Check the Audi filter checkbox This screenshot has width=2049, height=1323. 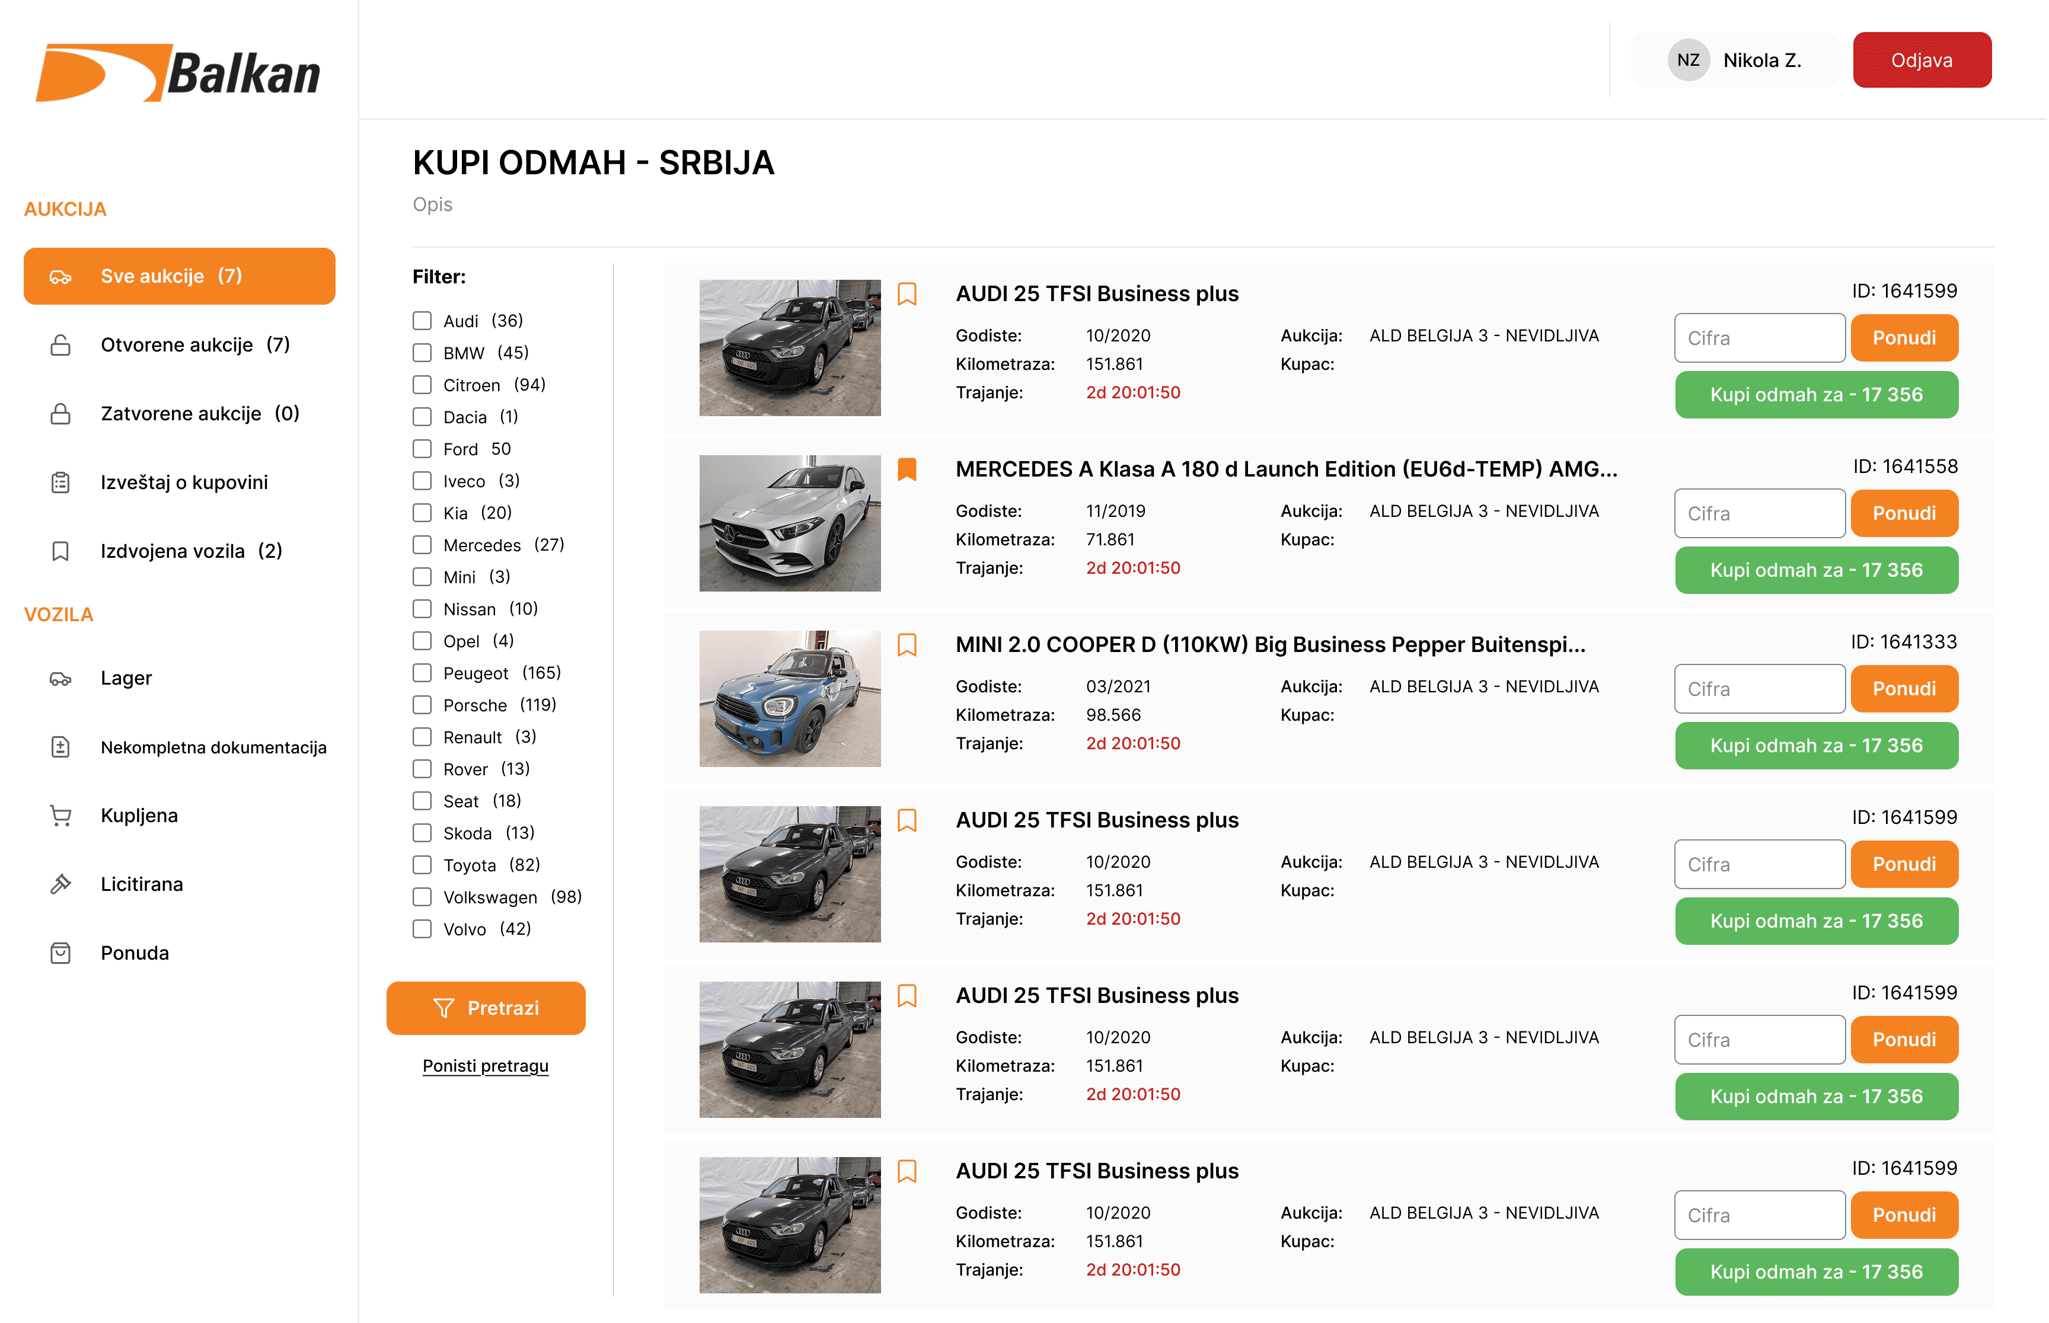tap(422, 321)
